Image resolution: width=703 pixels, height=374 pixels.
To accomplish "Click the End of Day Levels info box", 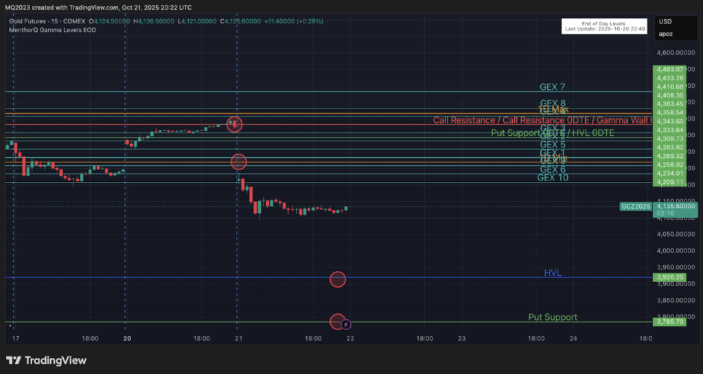I will coord(605,26).
